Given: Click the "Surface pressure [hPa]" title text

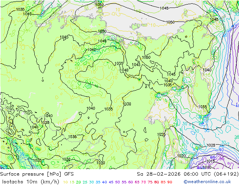Looking at the screenshot, I should pos(31,174).
